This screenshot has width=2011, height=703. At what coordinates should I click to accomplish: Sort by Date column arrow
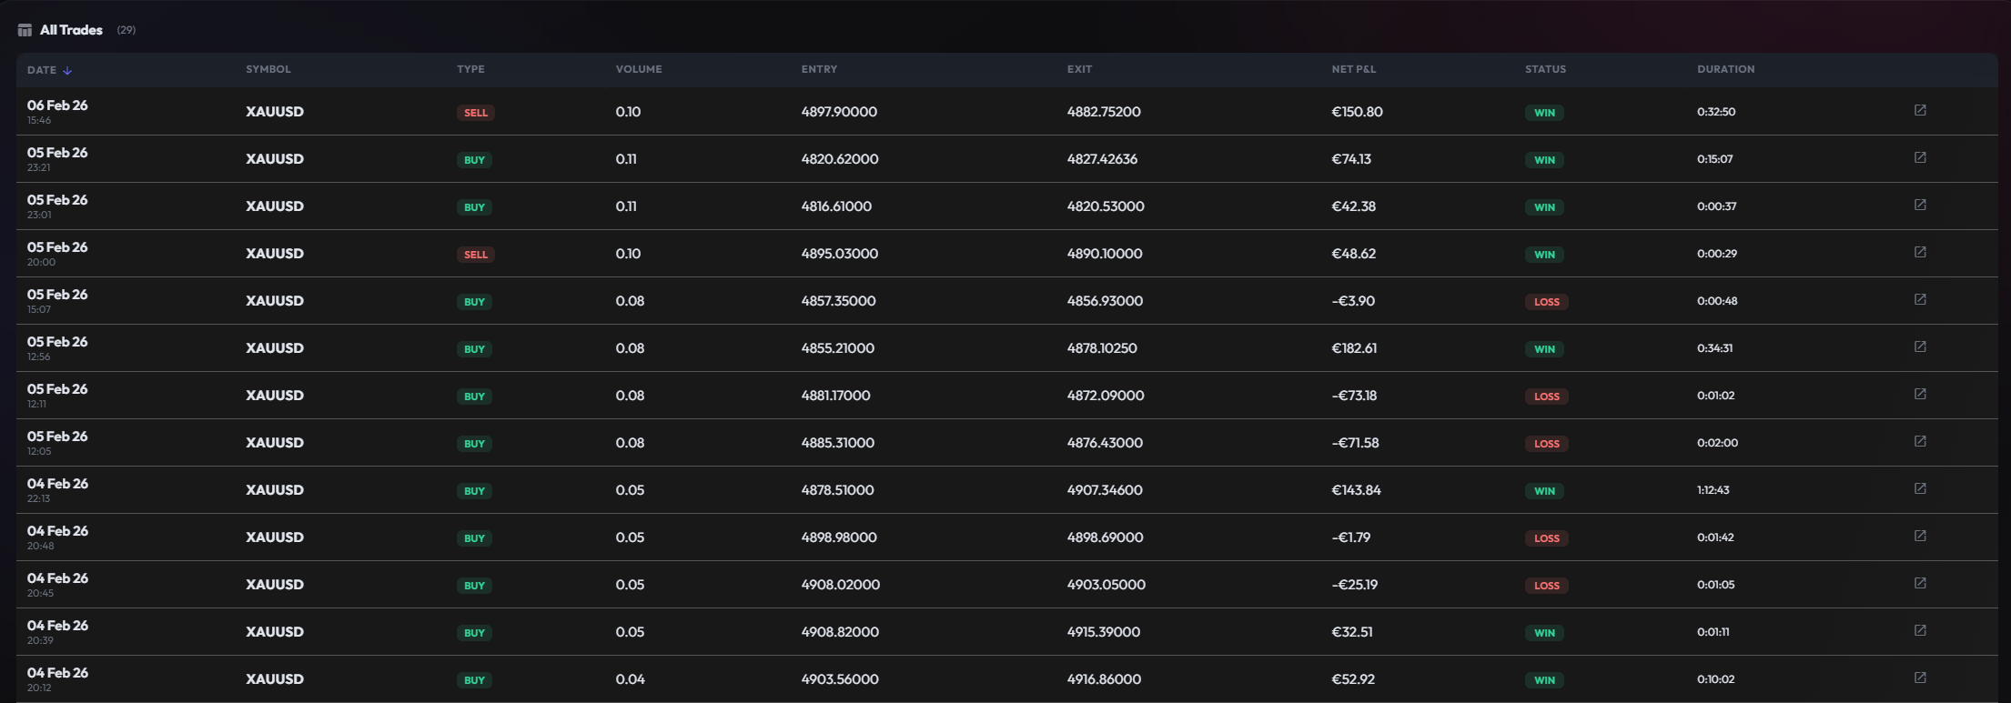(67, 70)
